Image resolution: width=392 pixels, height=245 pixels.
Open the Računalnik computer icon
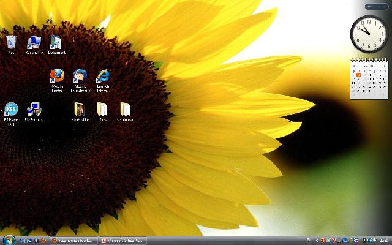[33, 43]
